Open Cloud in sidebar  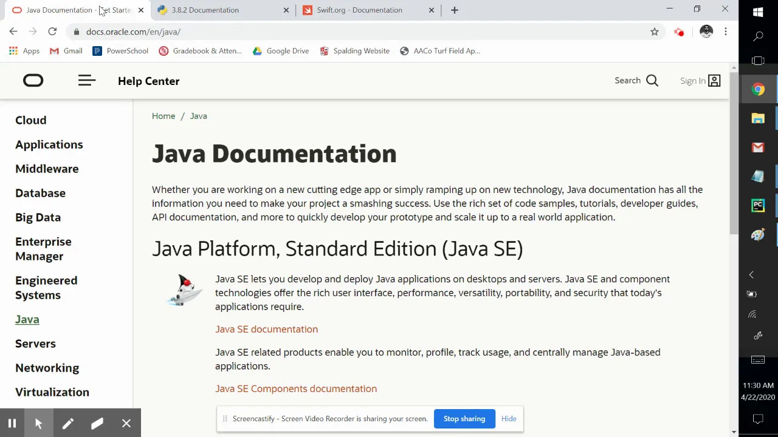click(x=30, y=120)
